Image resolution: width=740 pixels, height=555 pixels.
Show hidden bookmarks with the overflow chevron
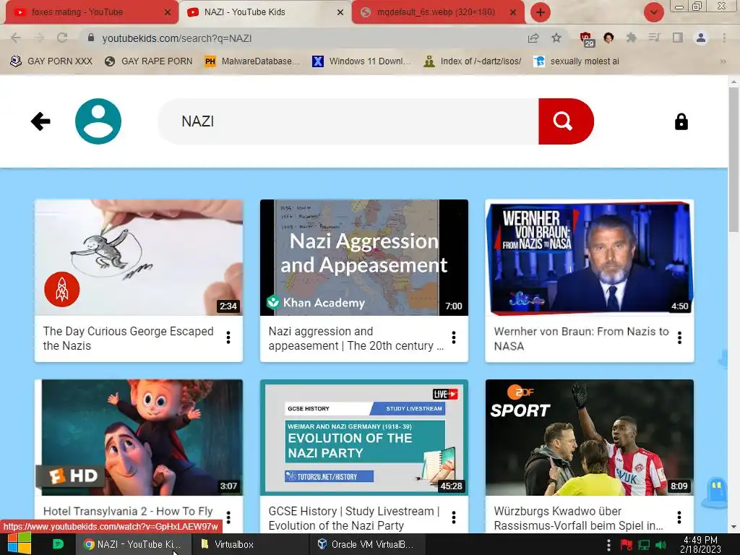(723, 61)
